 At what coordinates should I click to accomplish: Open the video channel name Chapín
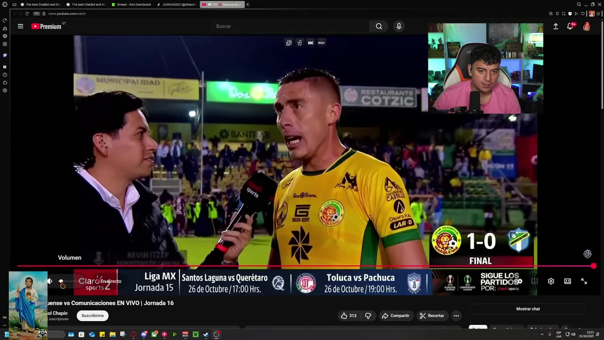tap(58, 313)
